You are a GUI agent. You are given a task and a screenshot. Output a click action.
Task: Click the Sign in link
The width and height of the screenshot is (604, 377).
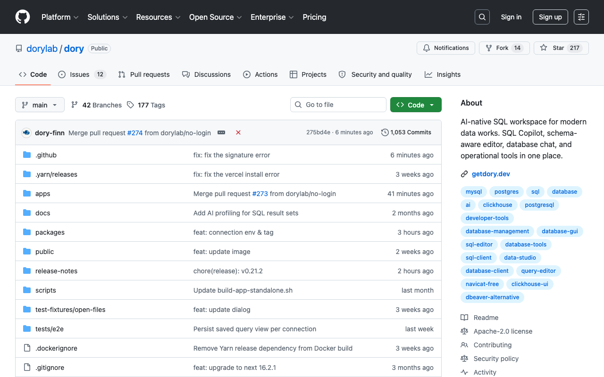511,17
